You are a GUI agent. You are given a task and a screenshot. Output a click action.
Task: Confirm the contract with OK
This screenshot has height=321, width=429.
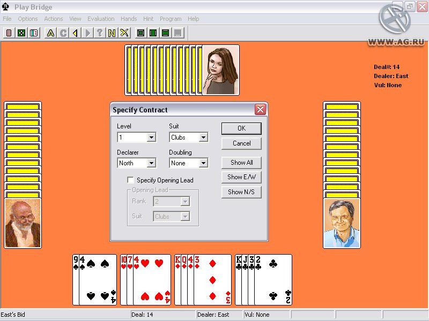click(x=241, y=128)
